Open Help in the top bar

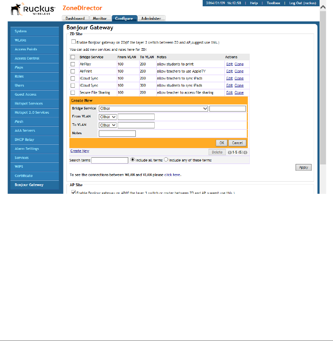pyautogui.click(x=254, y=3)
